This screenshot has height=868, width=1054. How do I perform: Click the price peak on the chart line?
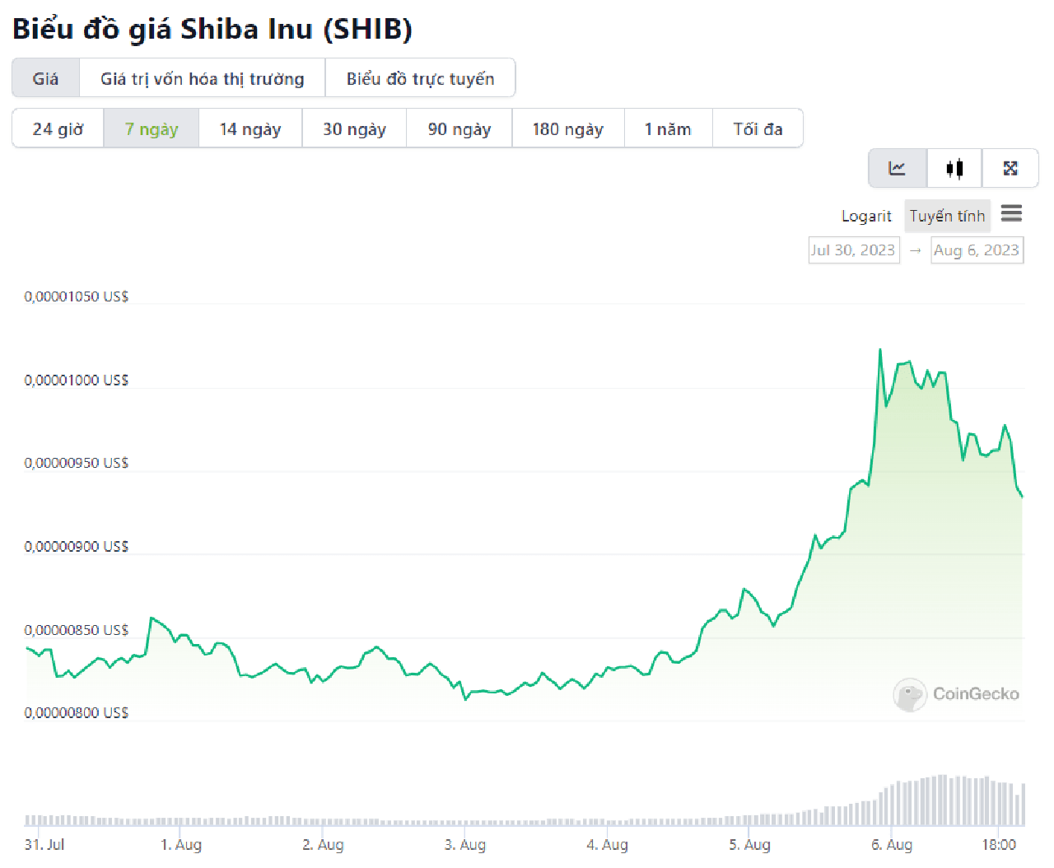[x=880, y=350]
